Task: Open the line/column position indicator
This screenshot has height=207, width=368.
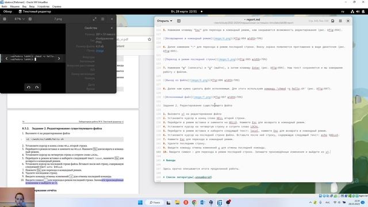Action: coord(319,21)
